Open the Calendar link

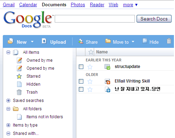click(28, 5)
